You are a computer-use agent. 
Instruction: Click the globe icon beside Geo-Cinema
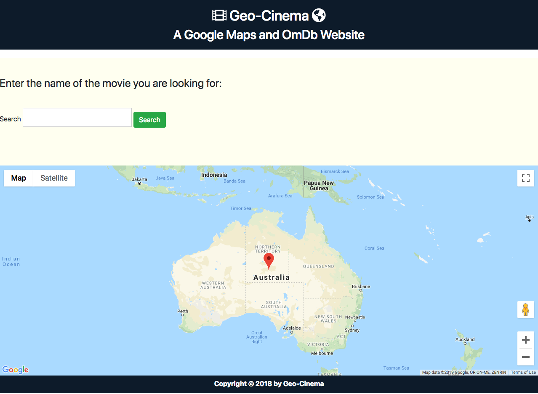319,16
